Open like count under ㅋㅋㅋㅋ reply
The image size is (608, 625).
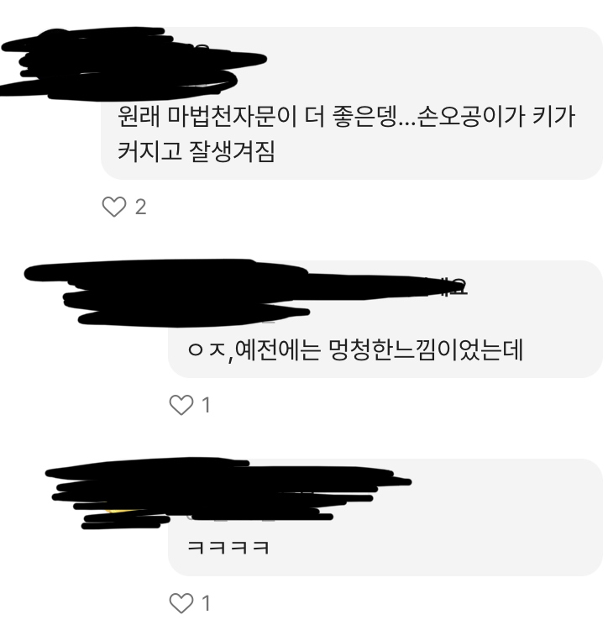(207, 603)
